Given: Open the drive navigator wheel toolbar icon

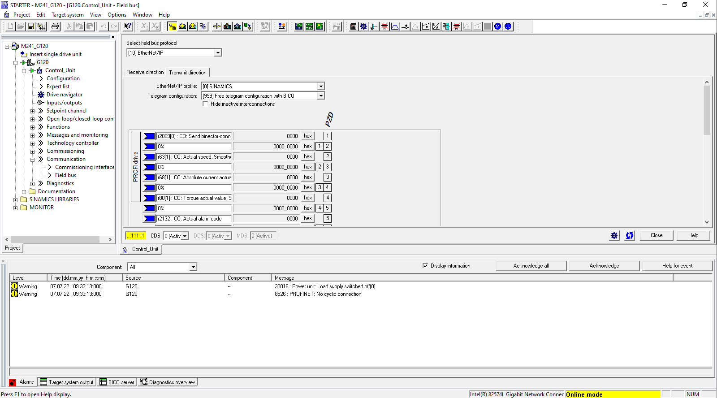Looking at the screenshot, I should pyautogui.click(x=363, y=26).
